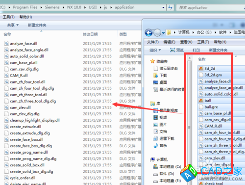The image size is (245, 185).
Task: Click the Forward arrow in the front window
Action: [157, 33]
